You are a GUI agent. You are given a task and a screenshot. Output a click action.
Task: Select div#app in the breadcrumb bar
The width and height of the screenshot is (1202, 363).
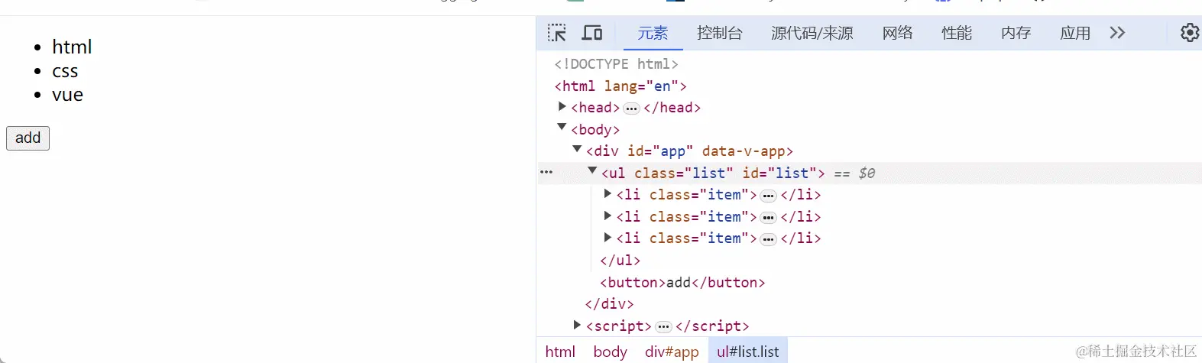coord(672,352)
